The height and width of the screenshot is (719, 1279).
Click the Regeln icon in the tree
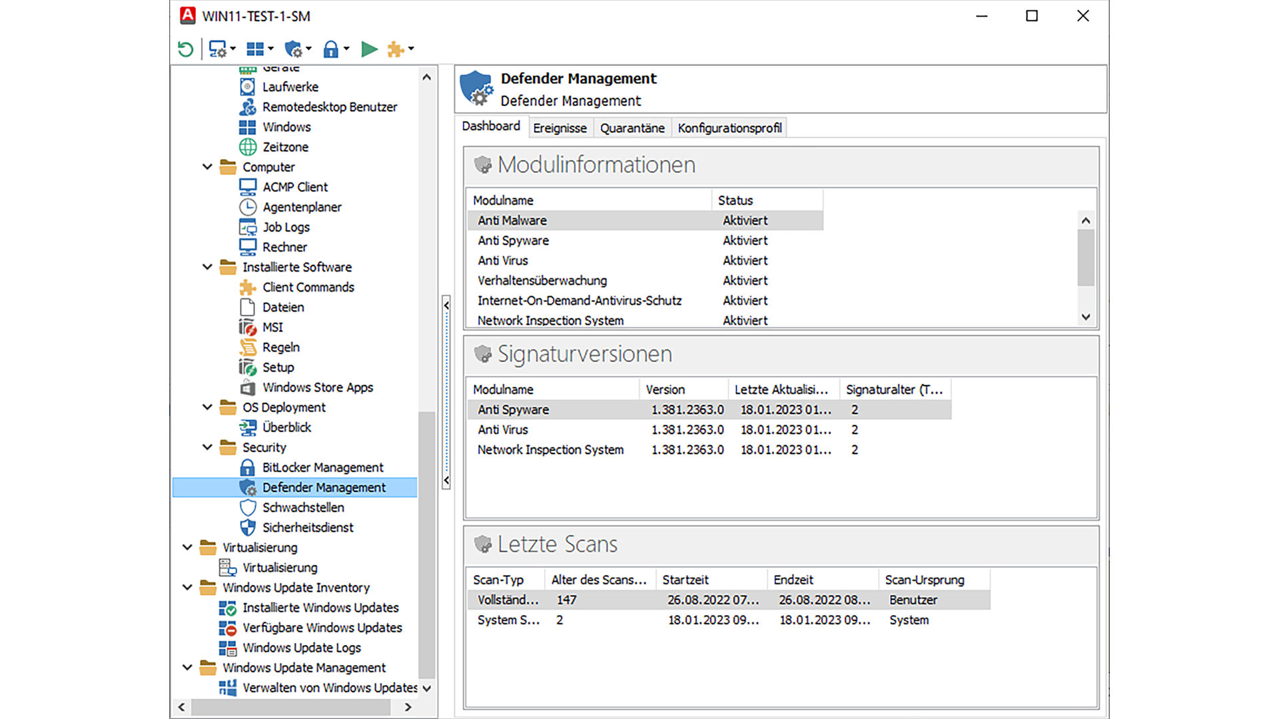tap(247, 347)
